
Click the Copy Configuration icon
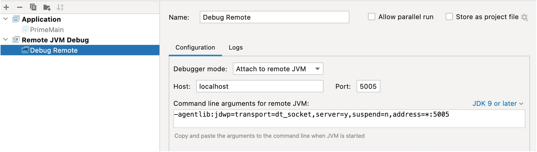(x=33, y=7)
